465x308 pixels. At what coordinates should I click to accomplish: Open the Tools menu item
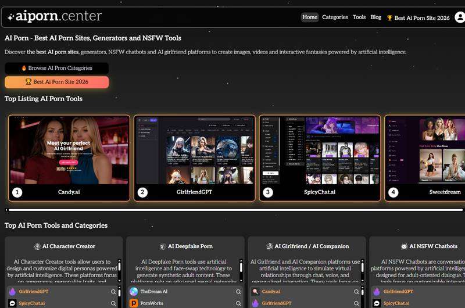pyautogui.click(x=359, y=17)
